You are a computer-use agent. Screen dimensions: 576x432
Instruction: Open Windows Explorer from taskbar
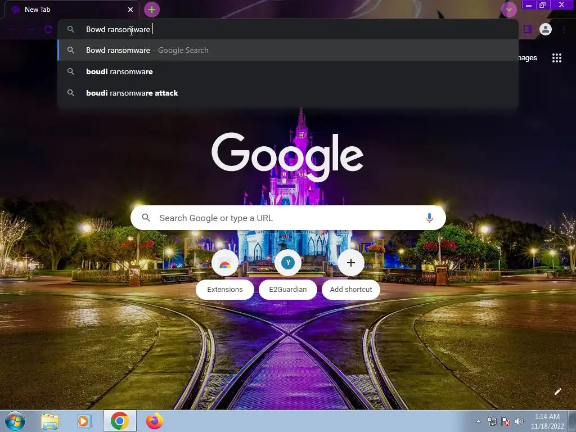point(50,421)
